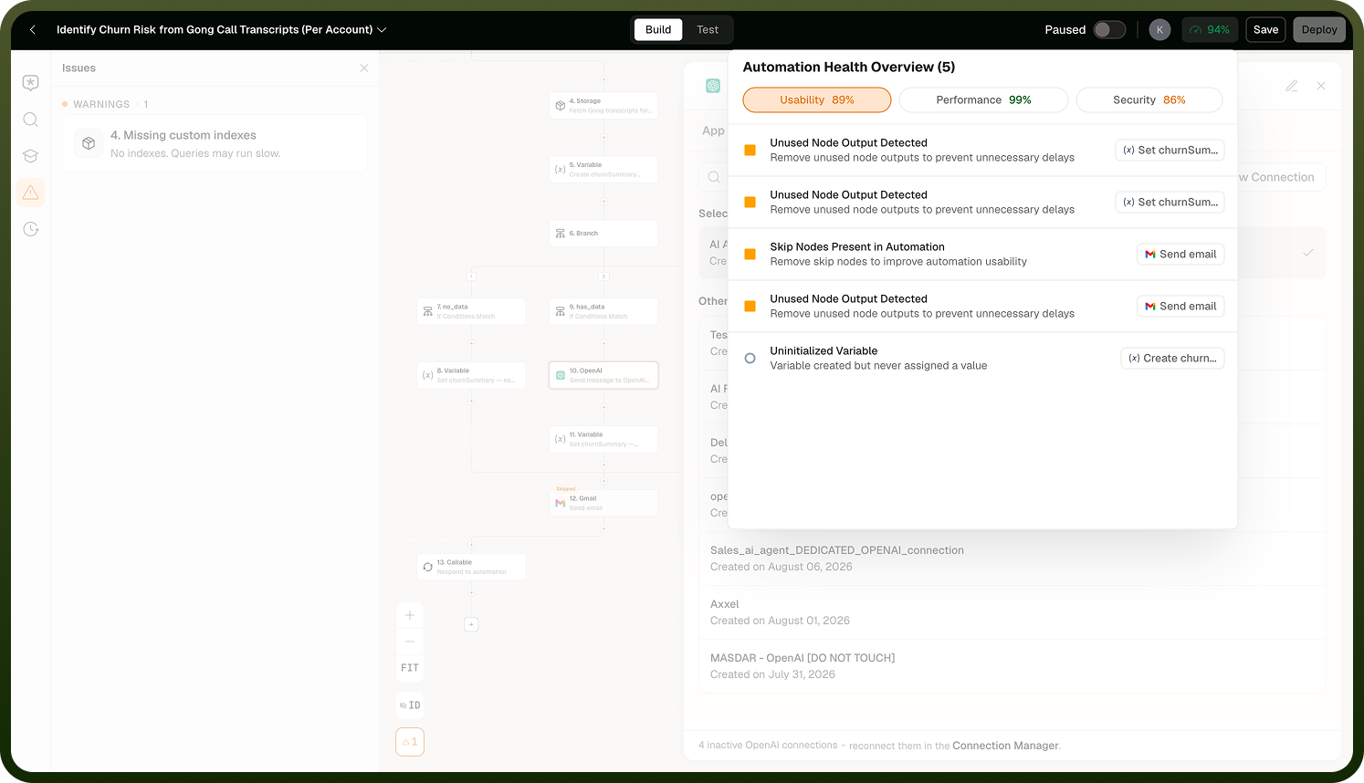Open the AI assistant chat icon in sidebar

(x=31, y=83)
